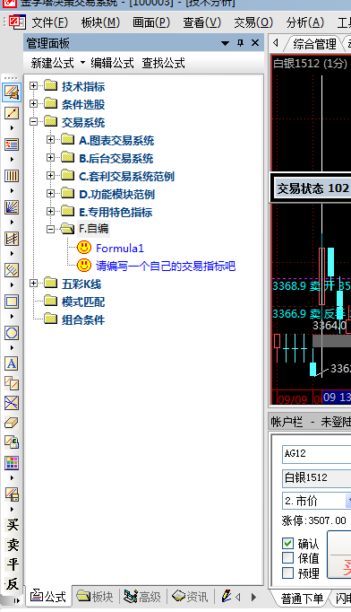Select the eraser tool
Viewport: 351px width, 612px height.
12,423
